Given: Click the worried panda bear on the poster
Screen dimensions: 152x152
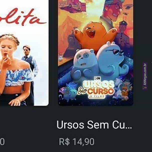Looking at the screenshot, I should (83, 63).
